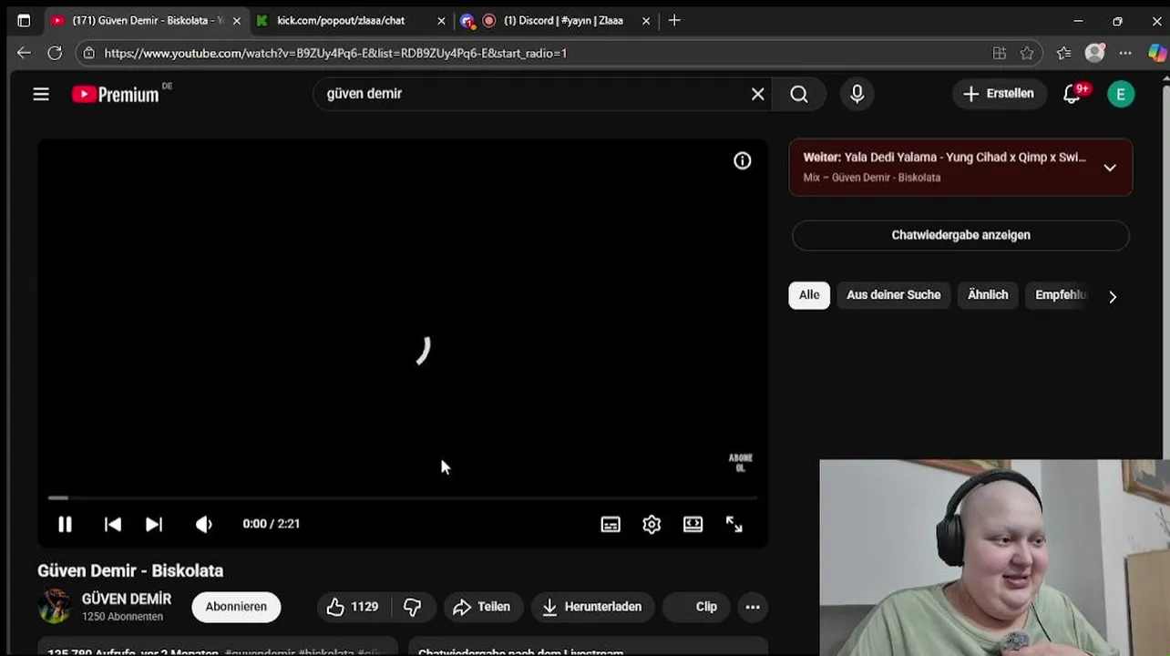Image resolution: width=1170 pixels, height=656 pixels.
Task: Click the browser address bar URL
Action: 335,54
